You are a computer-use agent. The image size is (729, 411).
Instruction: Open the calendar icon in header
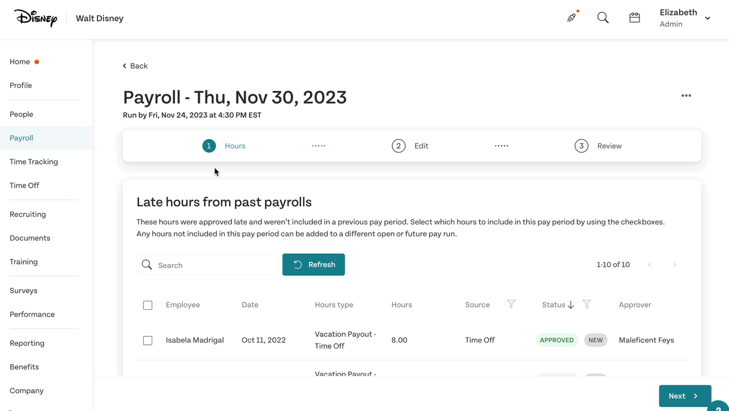coord(634,18)
